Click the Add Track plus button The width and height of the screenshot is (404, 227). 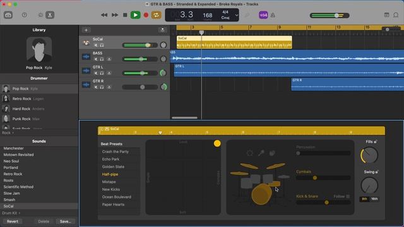86,30
